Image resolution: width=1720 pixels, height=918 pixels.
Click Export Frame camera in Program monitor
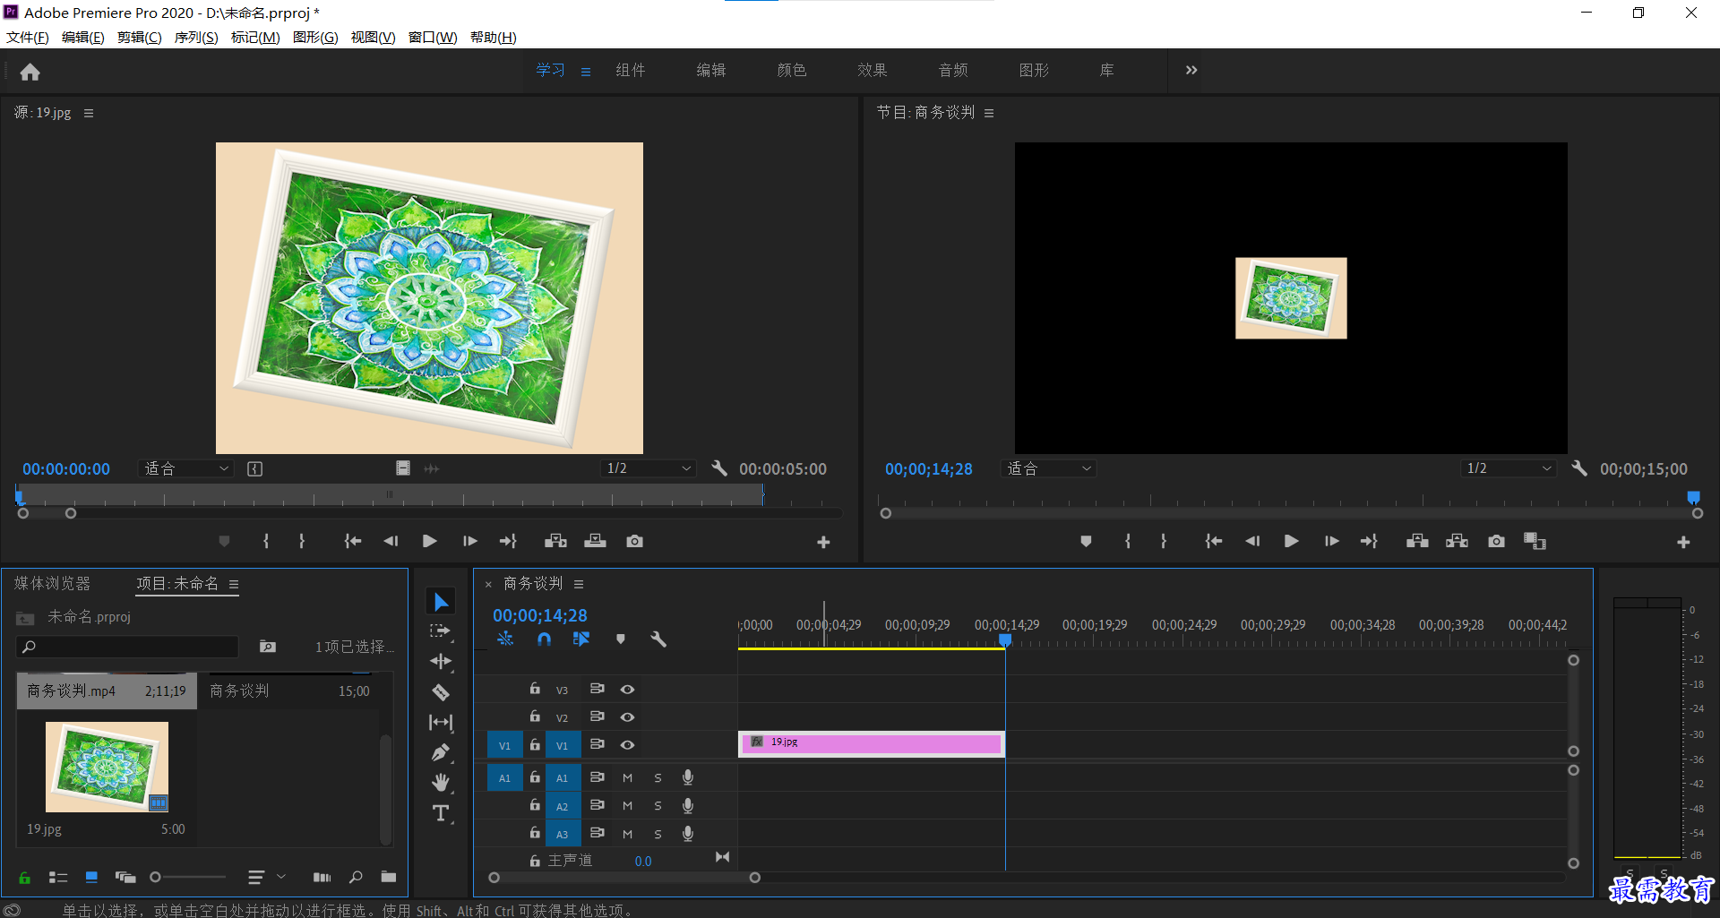click(1496, 541)
